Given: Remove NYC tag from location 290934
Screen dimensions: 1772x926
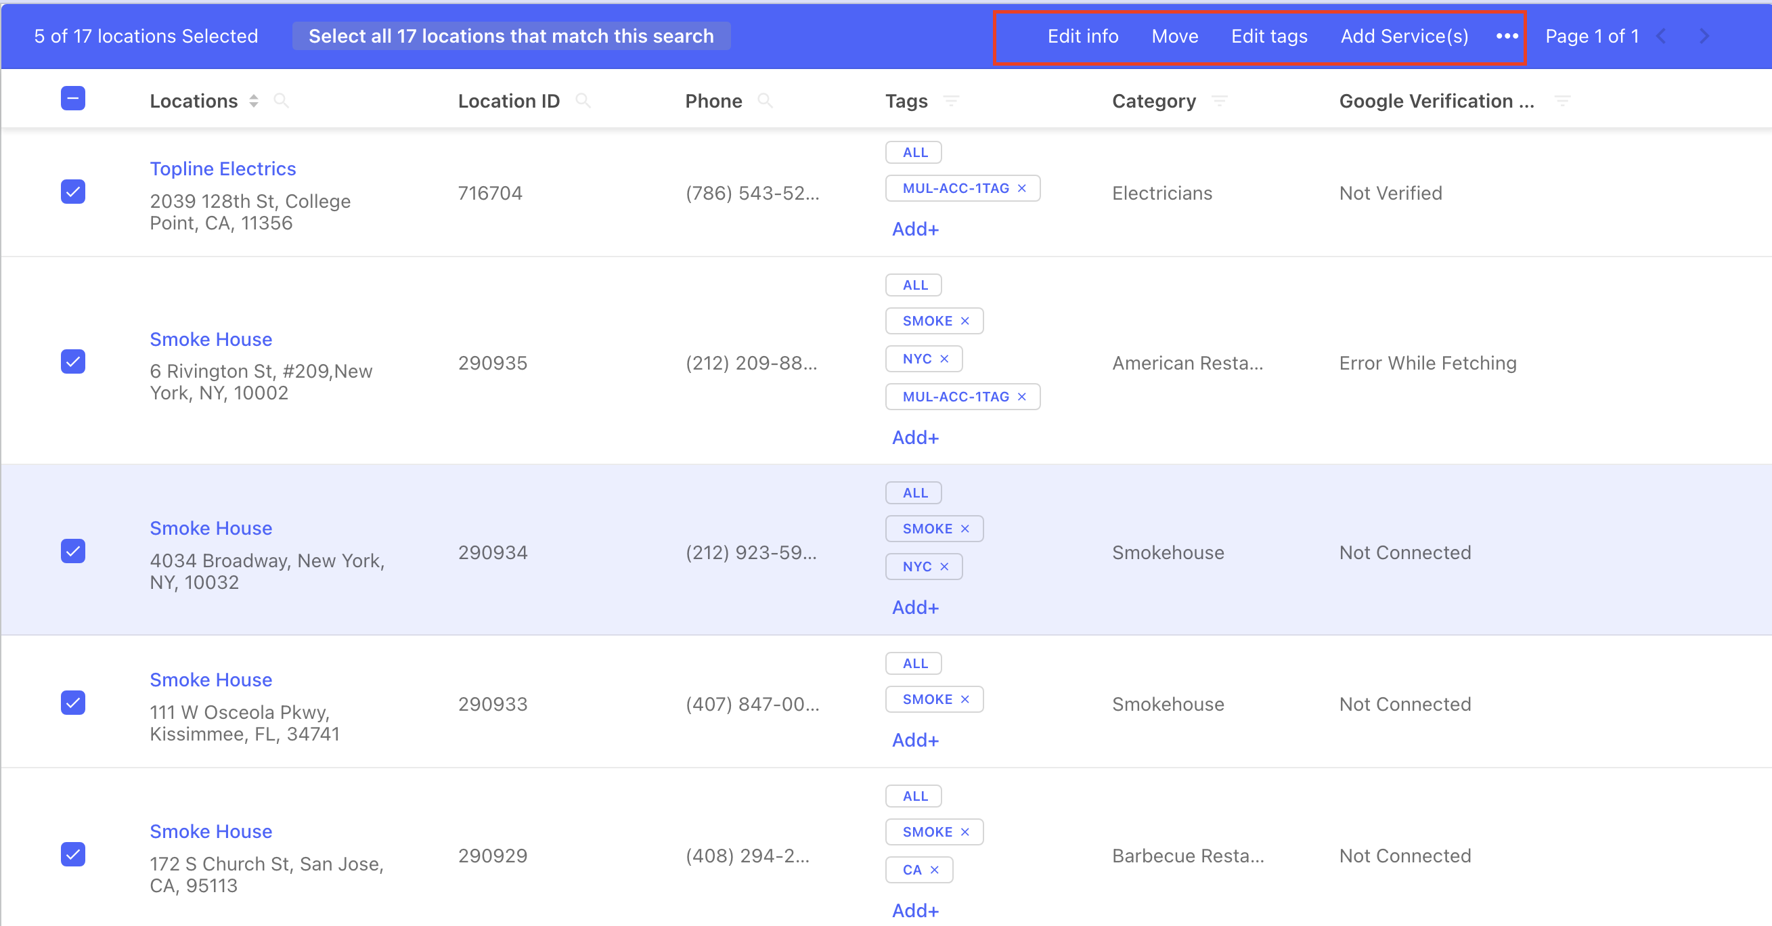Looking at the screenshot, I should [x=944, y=567].
